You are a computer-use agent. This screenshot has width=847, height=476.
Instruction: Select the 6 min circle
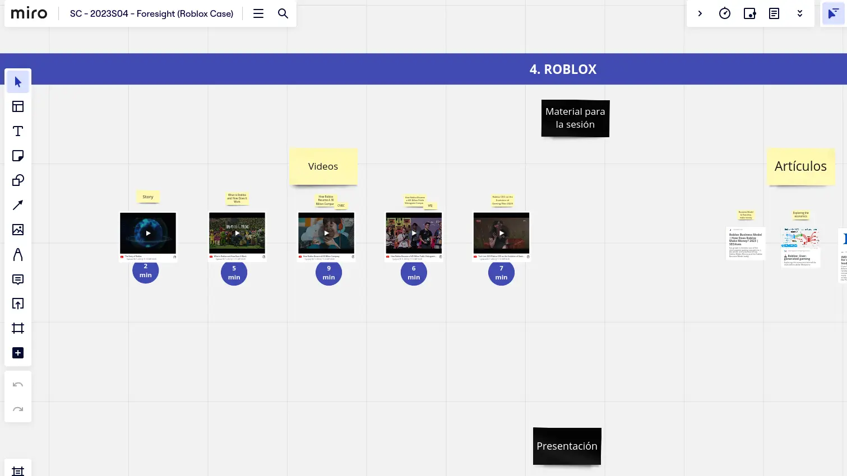coord(414,273)
